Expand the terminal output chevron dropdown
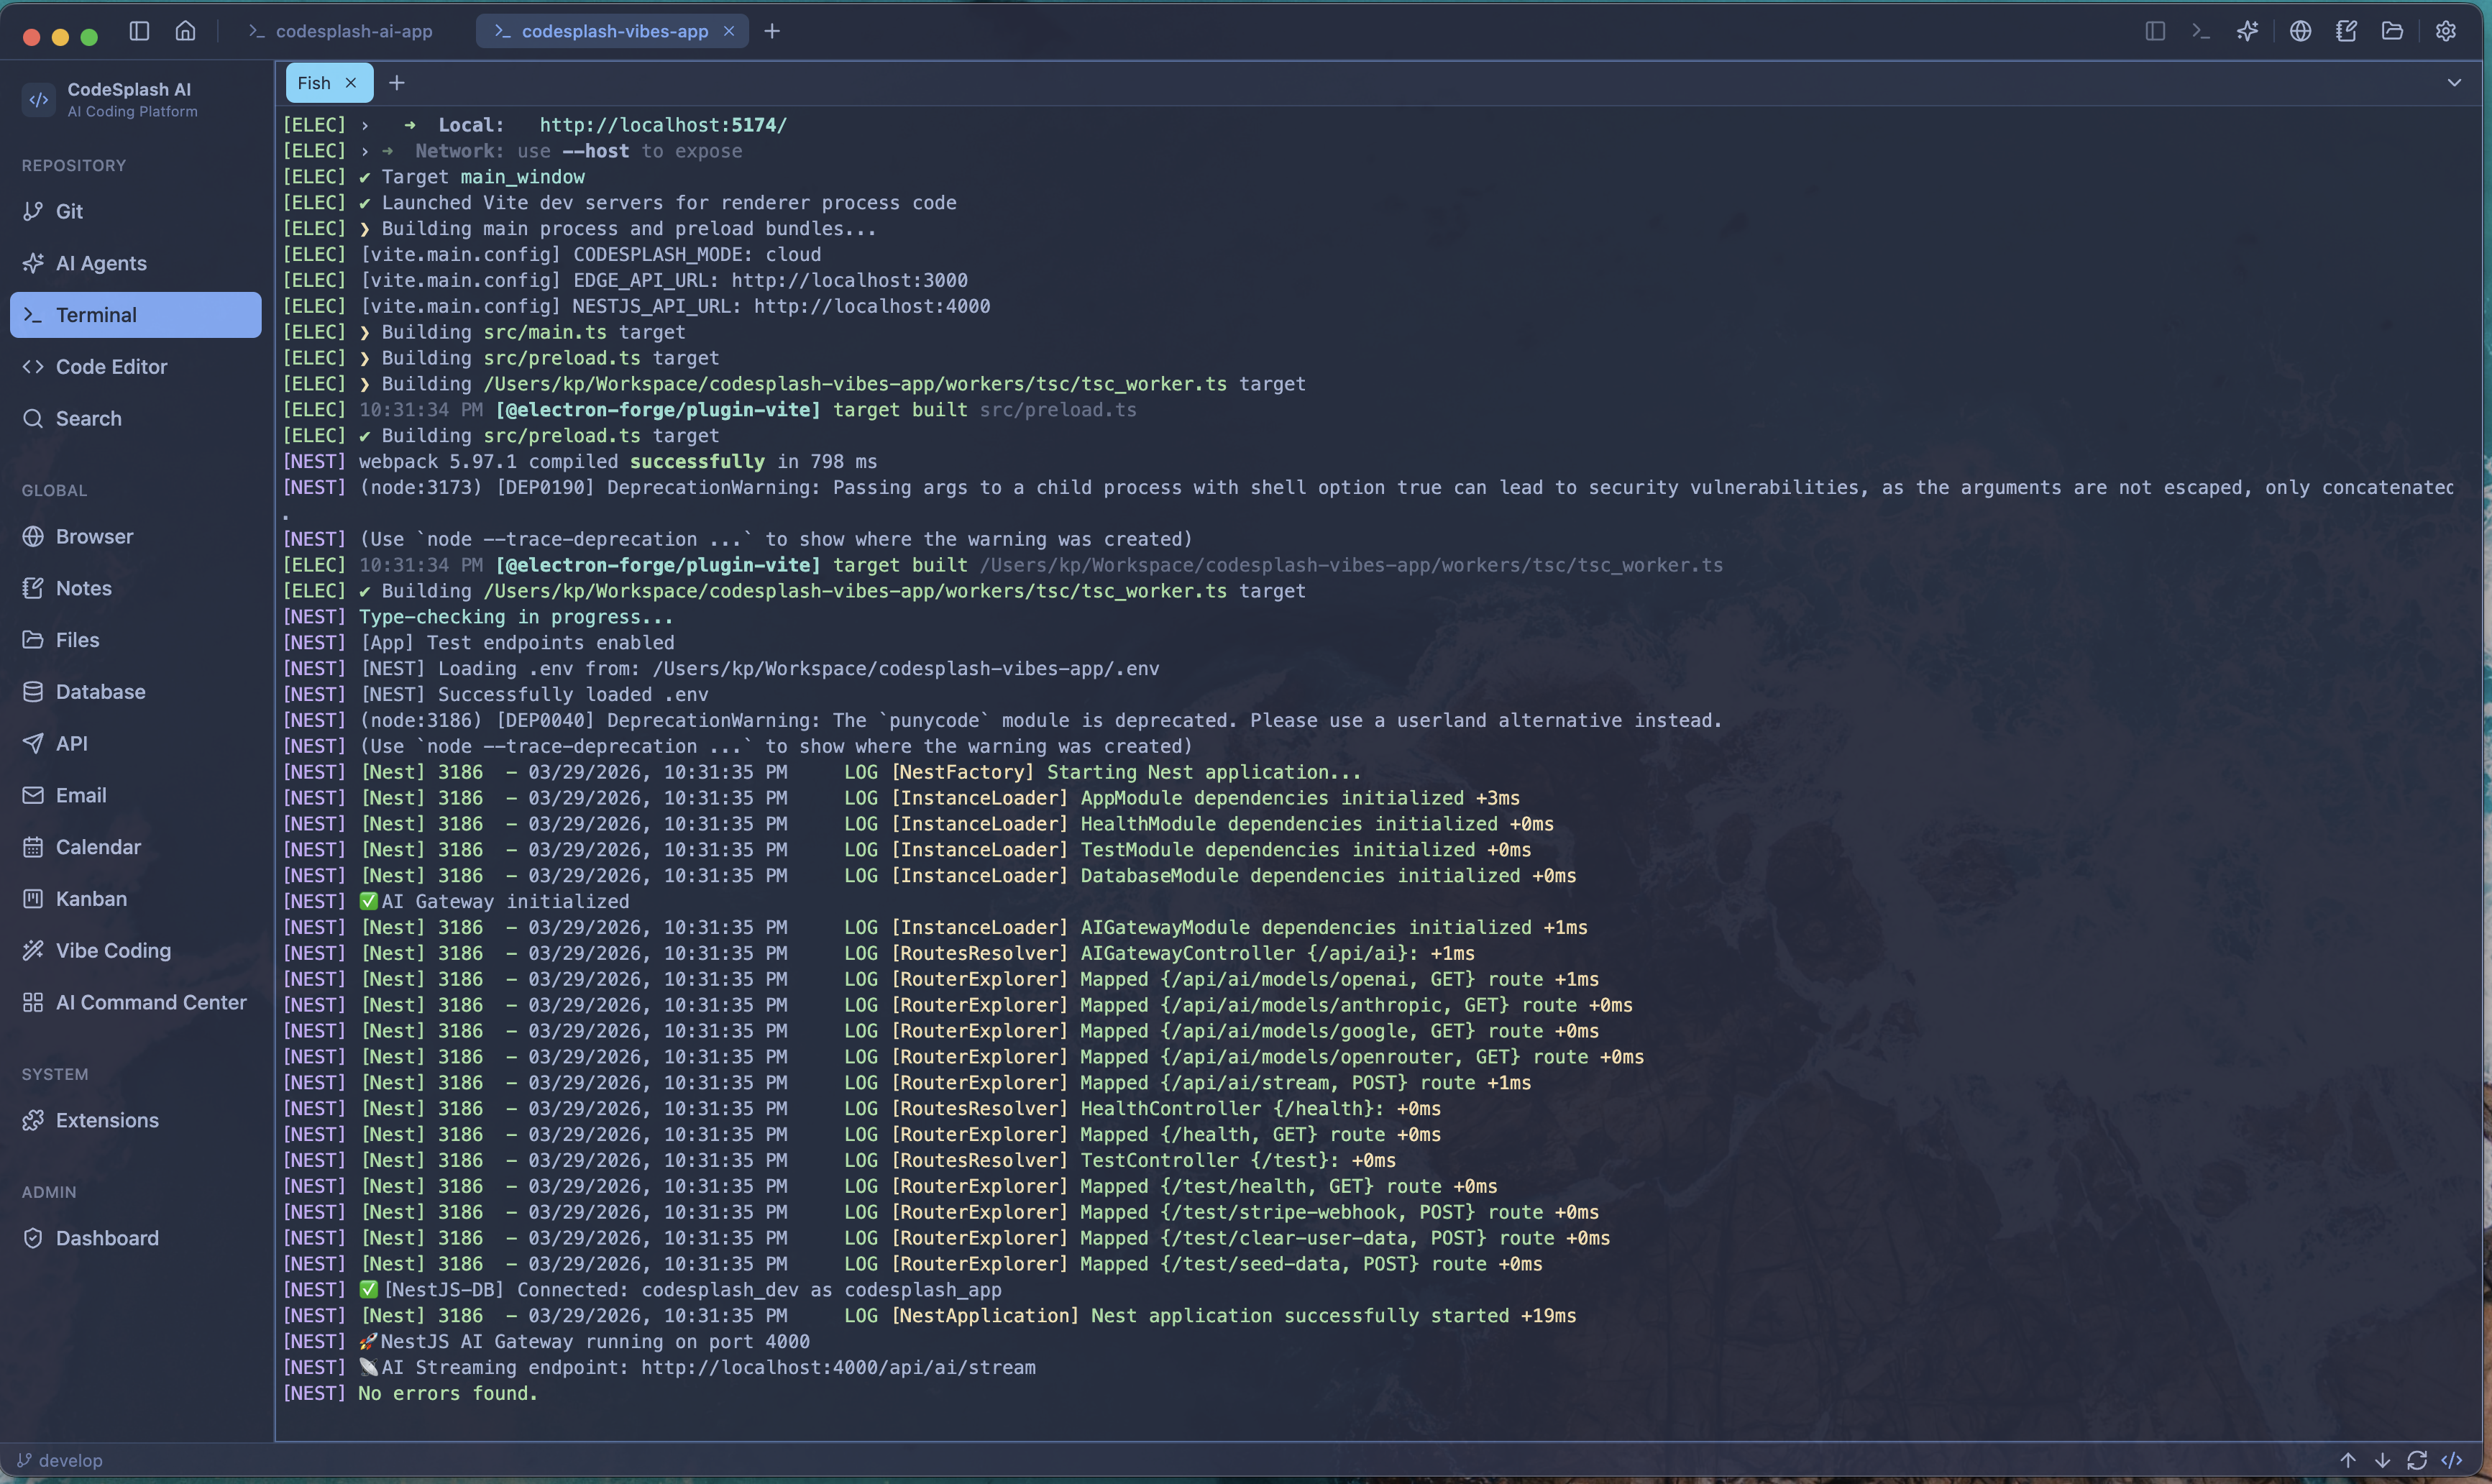The height and width of the screenshot is (1484, 2492). click(x=2455, y=82)
